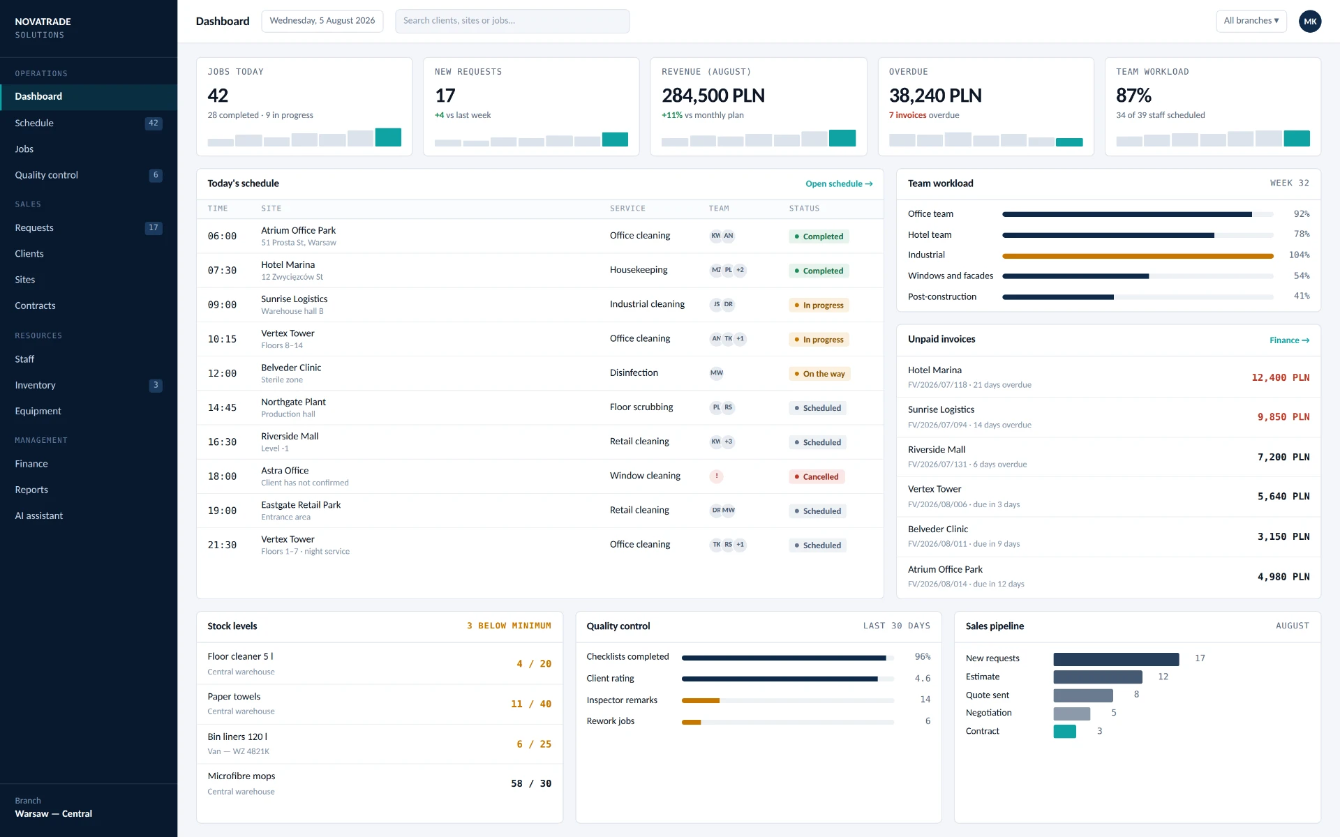Select the Hotel Marina unpaid invoice row

[x=1108, y=377]
